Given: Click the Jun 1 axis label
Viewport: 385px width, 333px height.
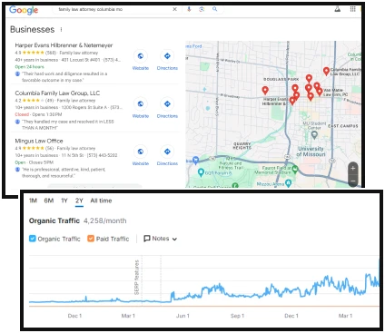Looking at the screenshot, I should pos(183,316).
